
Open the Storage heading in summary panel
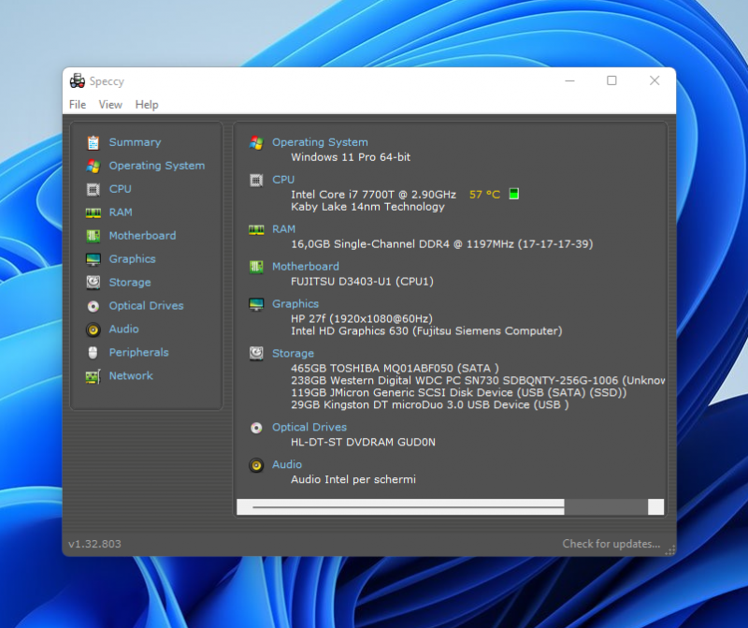[x=293, y=353]
